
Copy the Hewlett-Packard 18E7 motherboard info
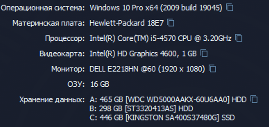point(171,23)
